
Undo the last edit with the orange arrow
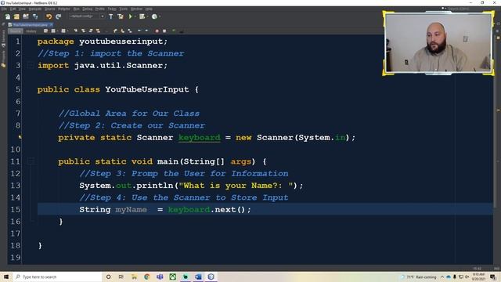tap(49, 16)
